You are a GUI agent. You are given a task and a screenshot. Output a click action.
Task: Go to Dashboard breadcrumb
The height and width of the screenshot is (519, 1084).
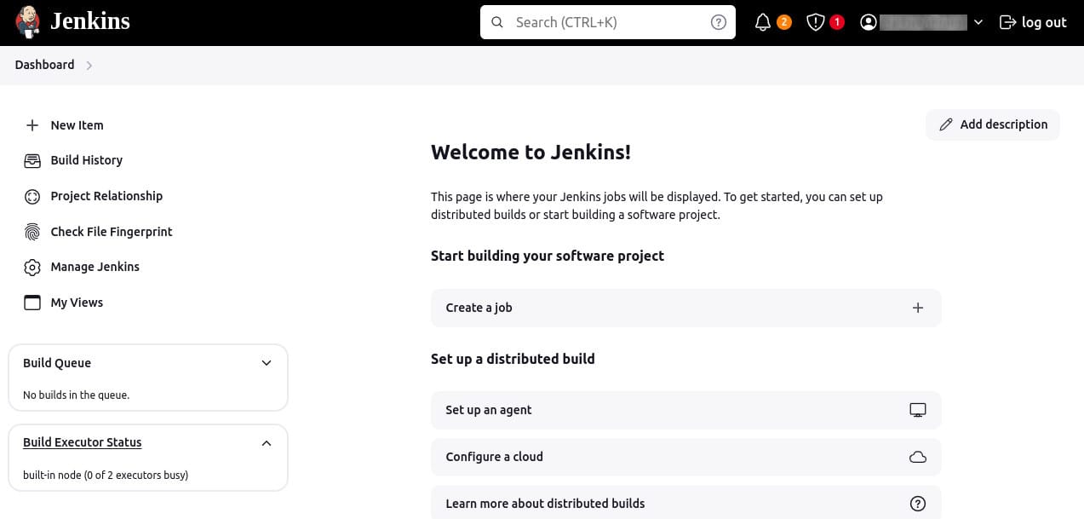pyautogui.click(x=44, y=65)
